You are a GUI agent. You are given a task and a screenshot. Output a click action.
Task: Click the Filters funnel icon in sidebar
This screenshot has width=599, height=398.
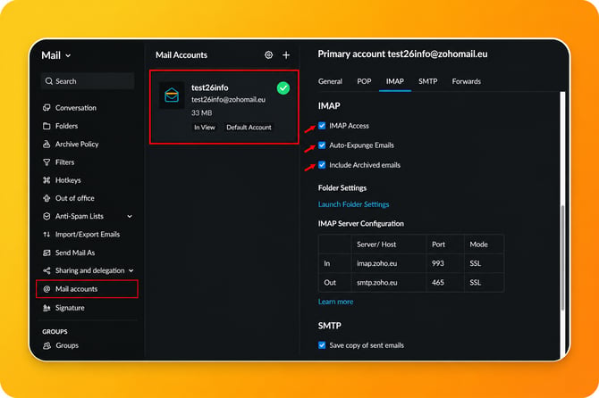click(x=46, y=162)
